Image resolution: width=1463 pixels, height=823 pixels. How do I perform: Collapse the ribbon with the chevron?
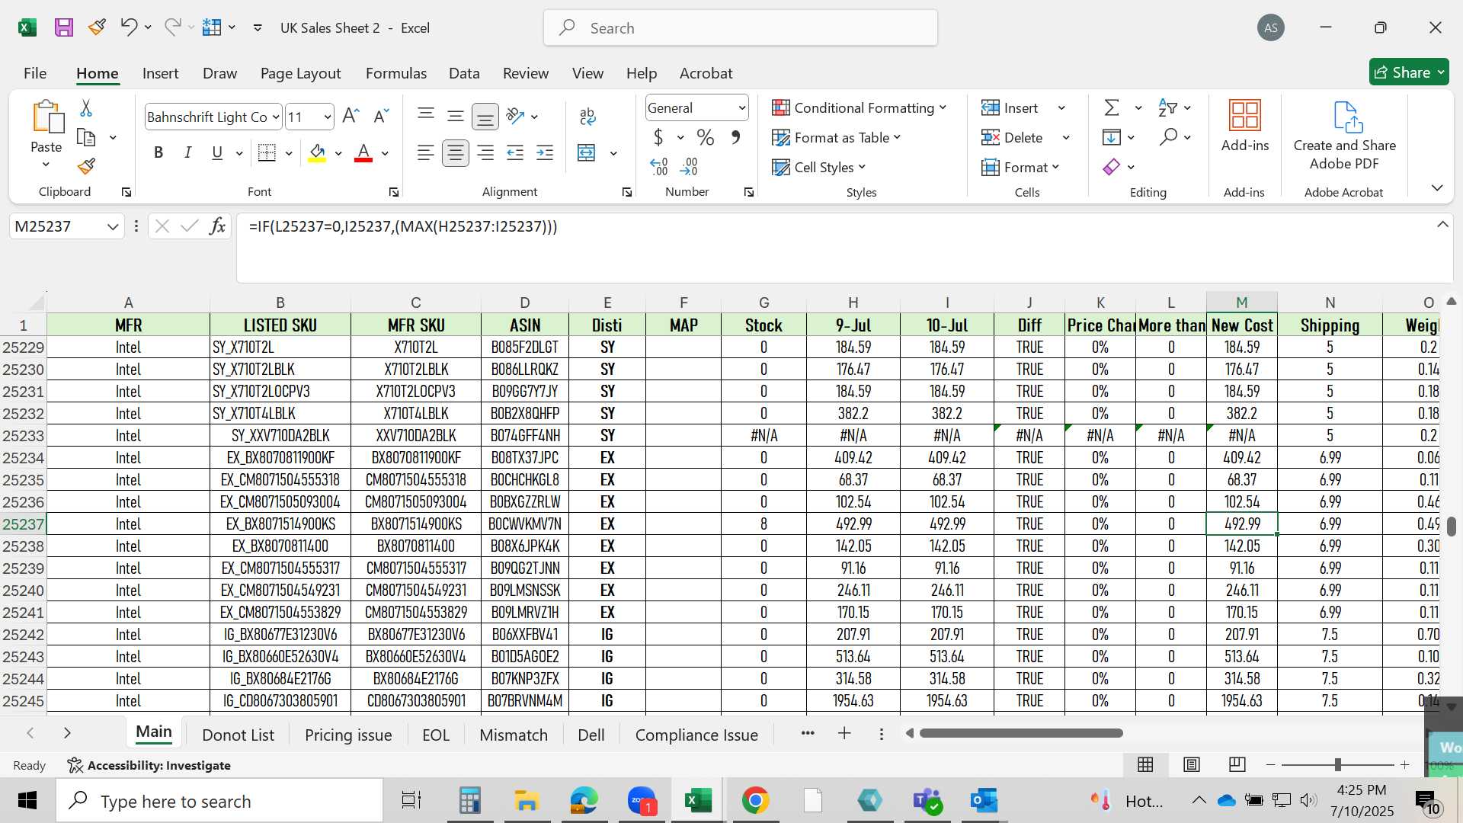click(1437, 187)
